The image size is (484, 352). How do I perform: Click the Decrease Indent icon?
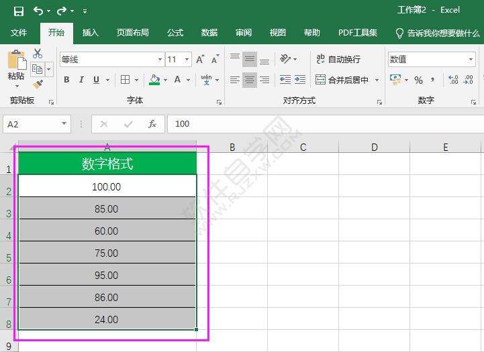pyautogui.click(x=285, y=80)
